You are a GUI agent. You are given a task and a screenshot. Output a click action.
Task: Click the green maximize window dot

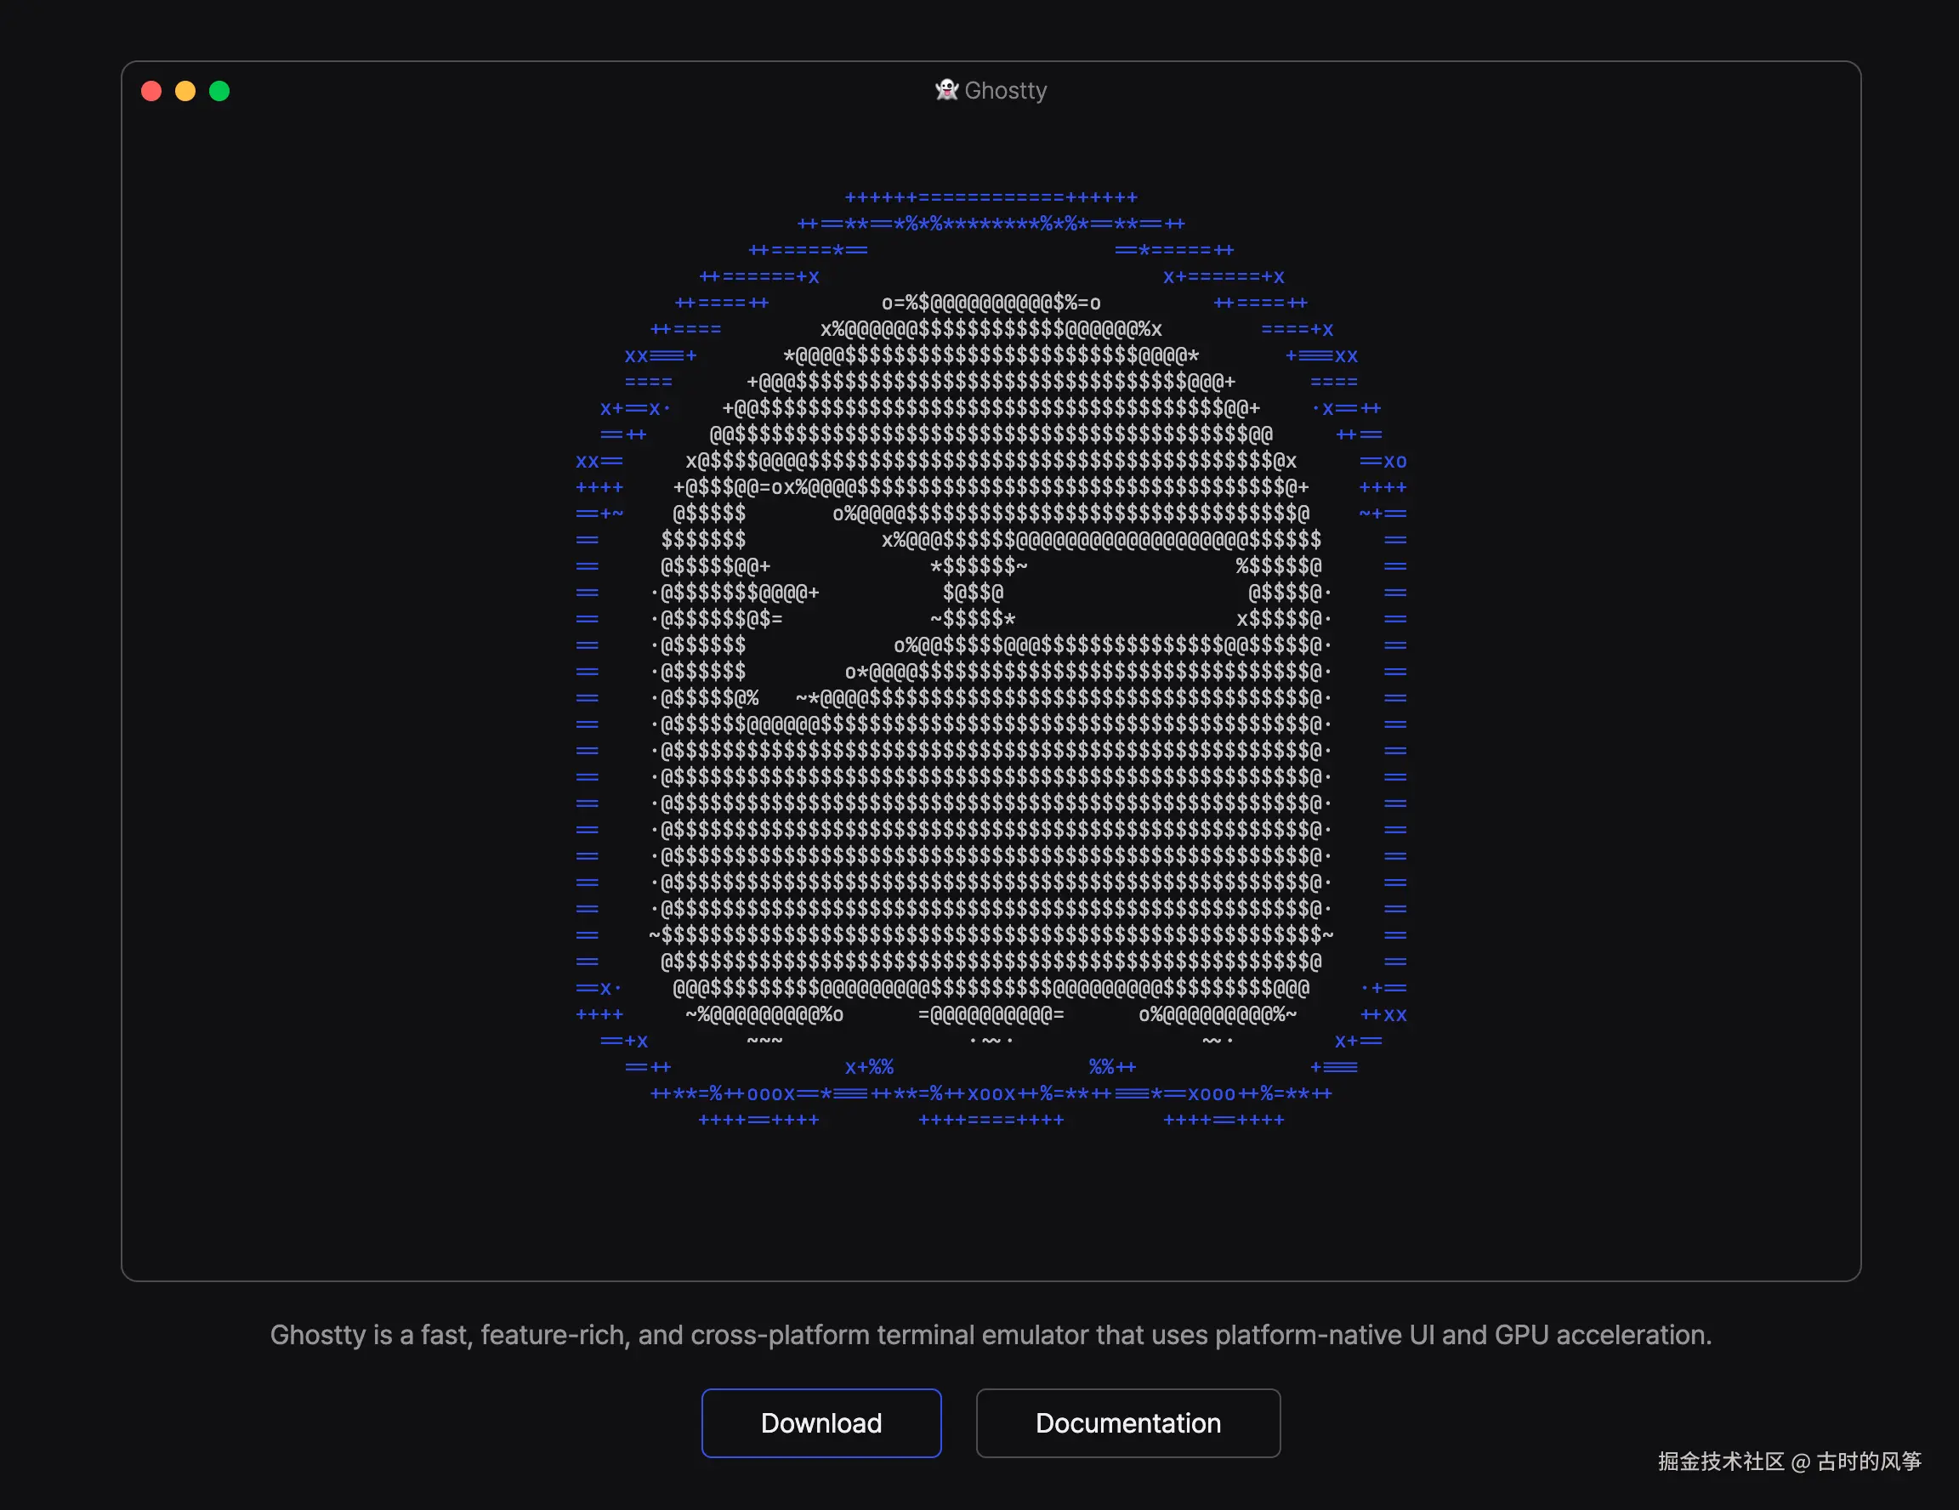[x=219, y=92]
